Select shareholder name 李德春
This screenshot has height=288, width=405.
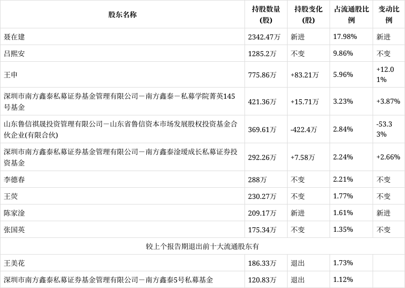(x=14, y=180)
